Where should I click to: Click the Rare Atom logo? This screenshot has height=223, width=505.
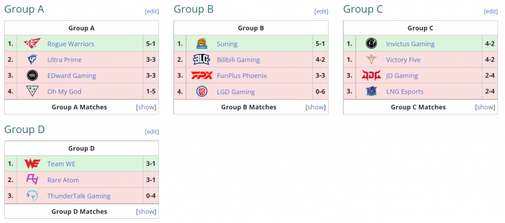click(x=32, y=180)
